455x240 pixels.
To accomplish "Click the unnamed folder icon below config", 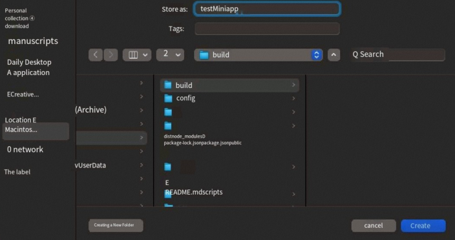I will coord(168,112).
